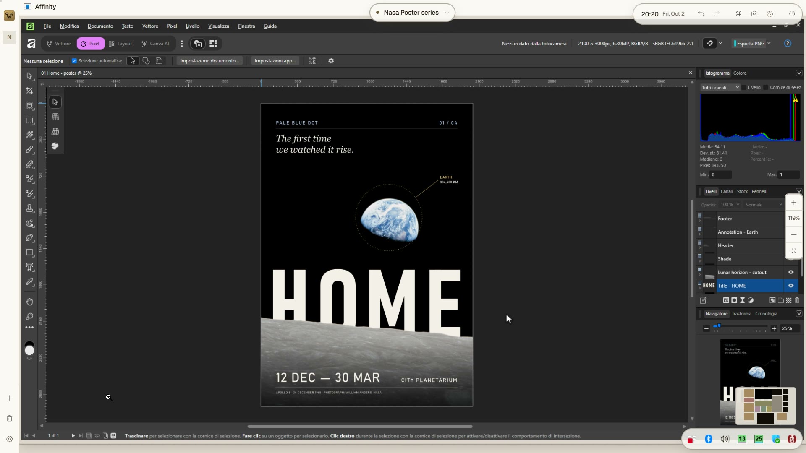This screenshot has height=453, width=806.
Task: Click the primary white color swatch
Action: pos(29,351)
